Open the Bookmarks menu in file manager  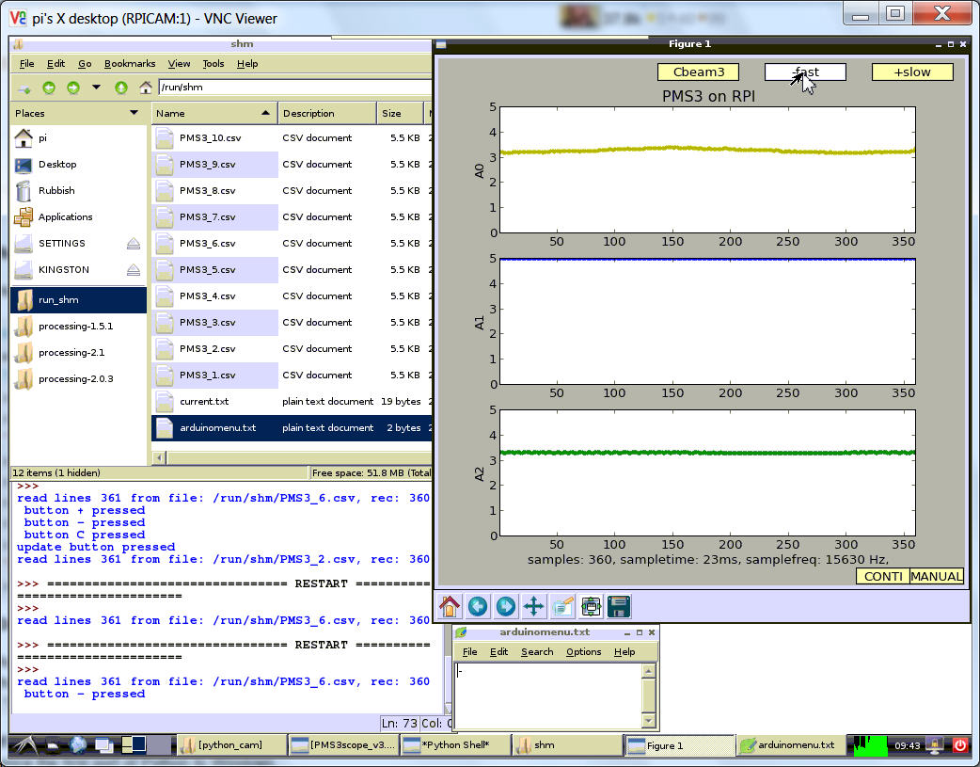pos(130,64)
